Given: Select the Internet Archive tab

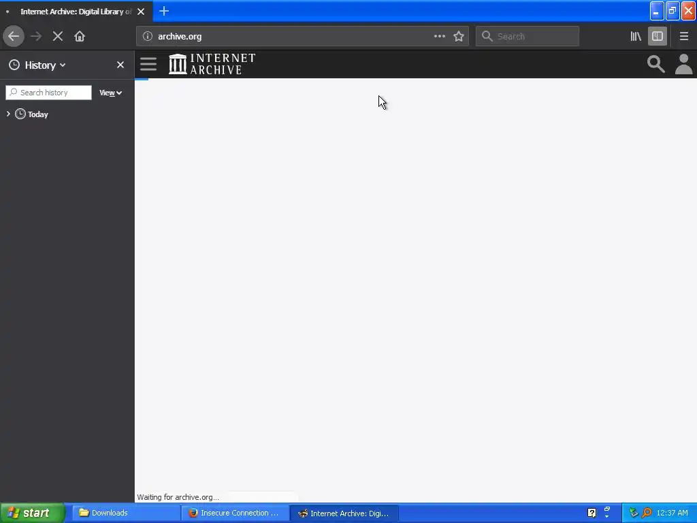Looking at the screenshot, I should pos(76,12).
